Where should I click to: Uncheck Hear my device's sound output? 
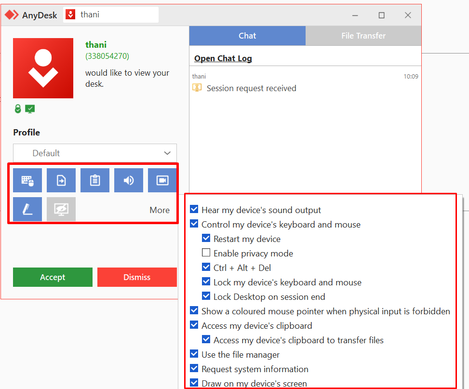194,209
